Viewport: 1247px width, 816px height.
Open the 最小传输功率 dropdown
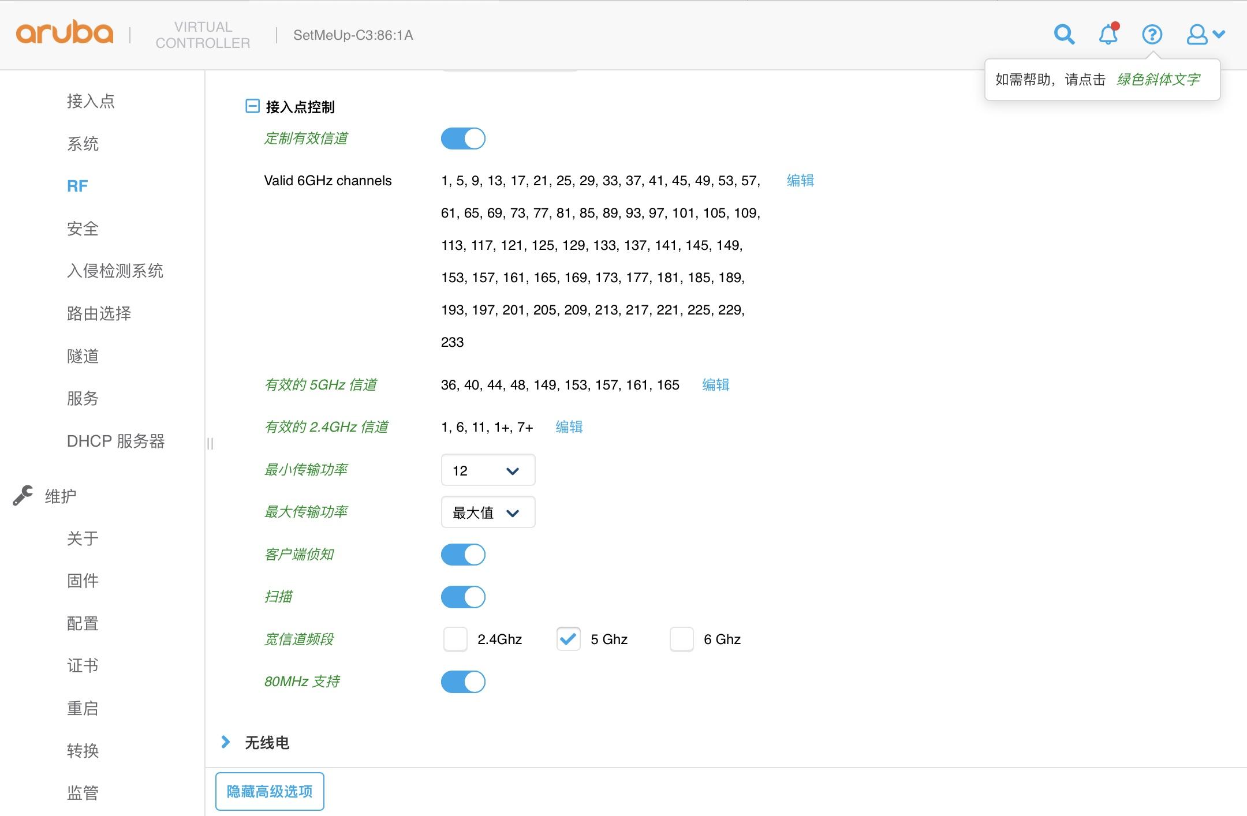pyautogui.click(x=488, y=470)
